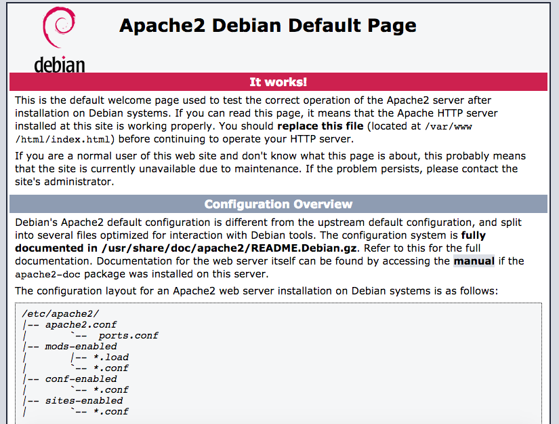
Task: Click ports.conf in the configuration tree
Action: (128, 335)
